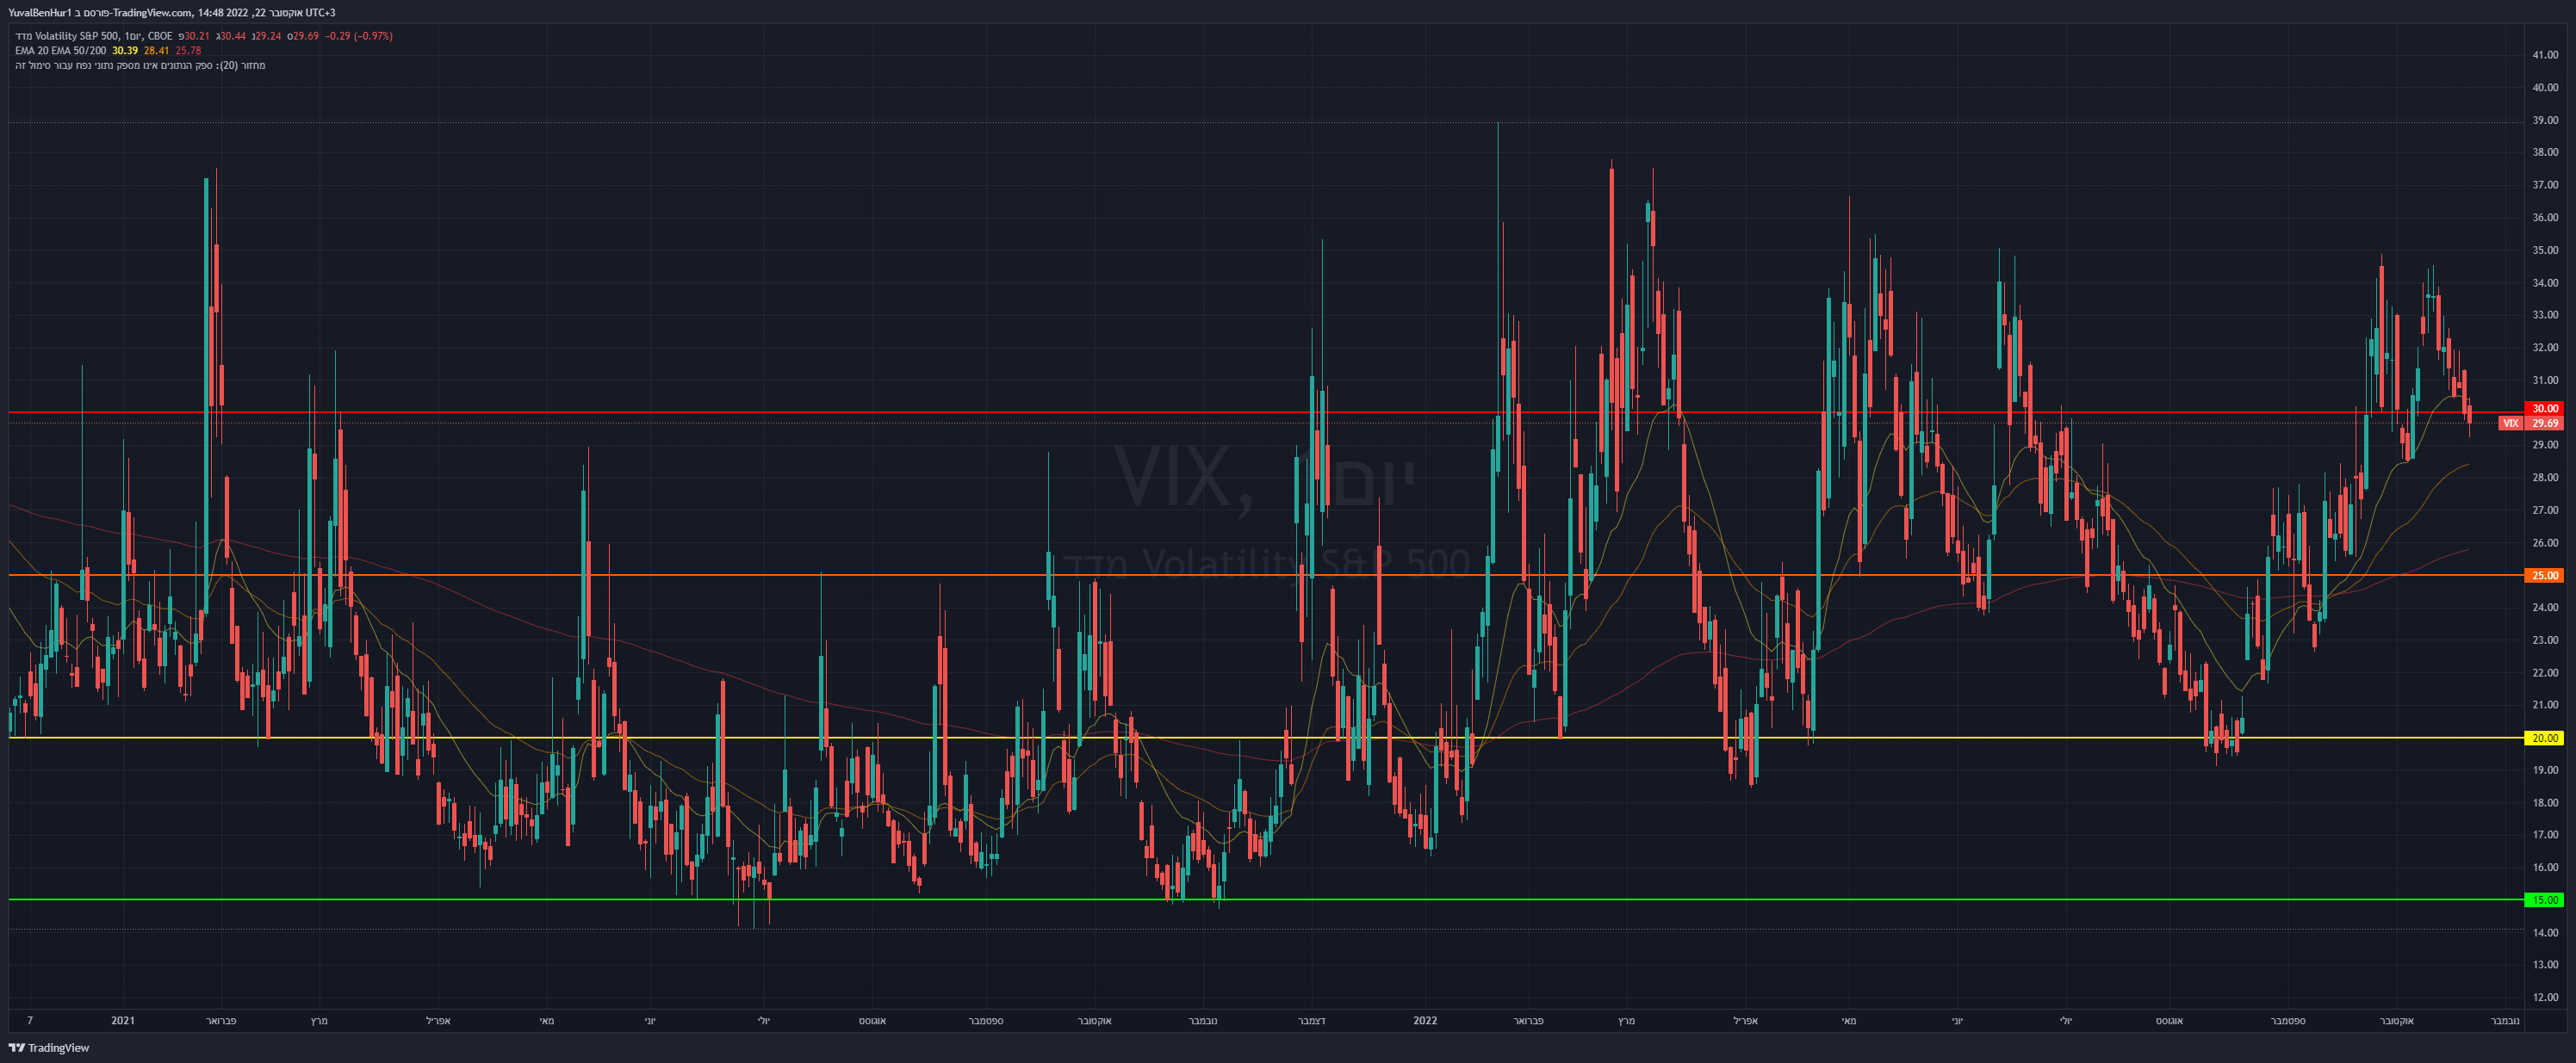Click the TradingView logo icon
This screenshot has height=1063, width=2576.
(16, 1048)
